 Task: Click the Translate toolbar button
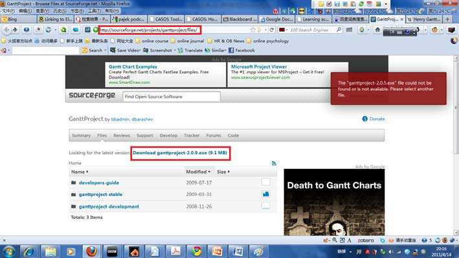(190, 50)
